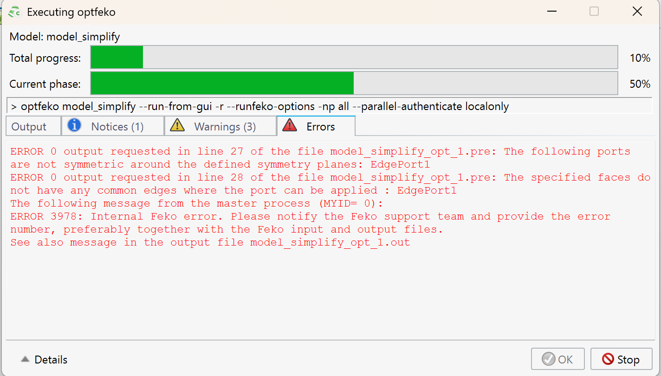Collapse the Details expander
661x376 pixels.
(45, 360)
